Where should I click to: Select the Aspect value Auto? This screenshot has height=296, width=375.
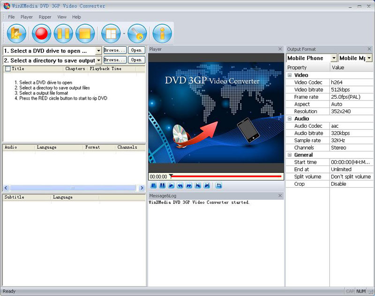coord(351,104)
